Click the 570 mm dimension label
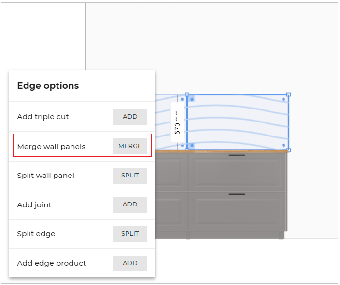 click(x=177, y=122)
